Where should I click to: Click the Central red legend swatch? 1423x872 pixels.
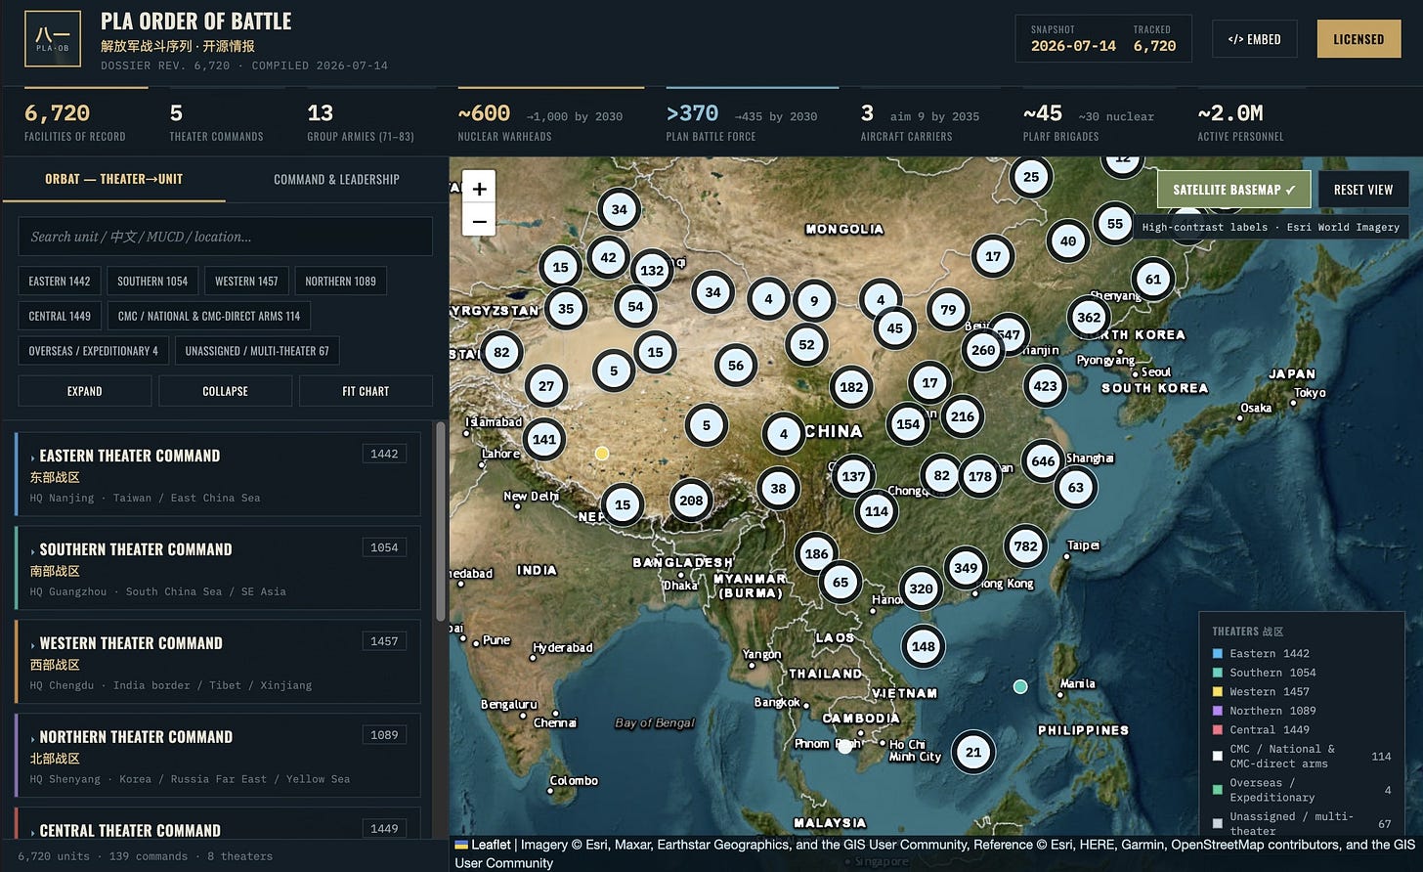point(1218,730)
